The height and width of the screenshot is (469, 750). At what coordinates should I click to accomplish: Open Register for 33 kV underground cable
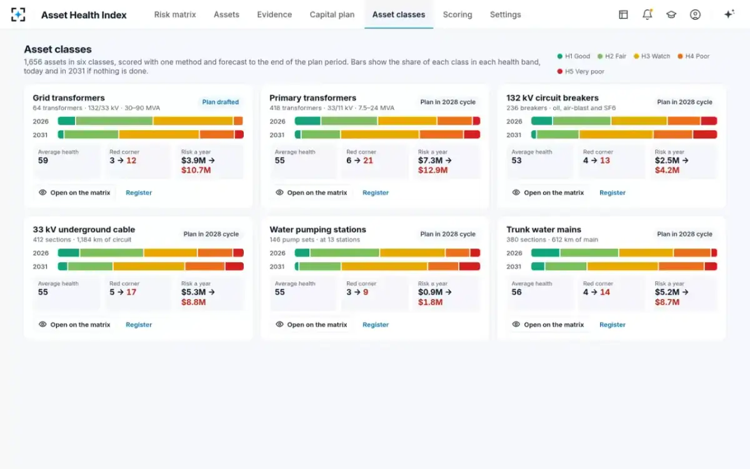139,325
